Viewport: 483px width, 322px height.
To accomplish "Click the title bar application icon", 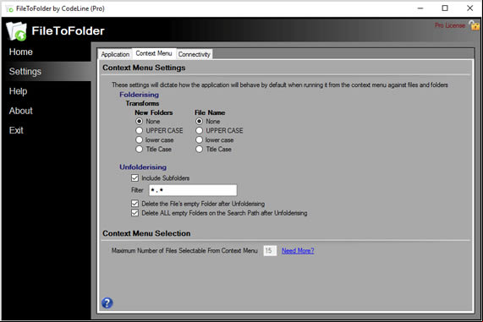I will [9, 8].
